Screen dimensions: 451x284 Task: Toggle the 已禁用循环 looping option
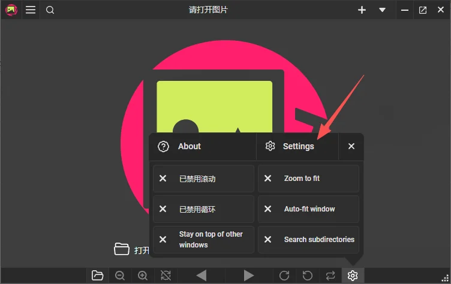point(204,209)
